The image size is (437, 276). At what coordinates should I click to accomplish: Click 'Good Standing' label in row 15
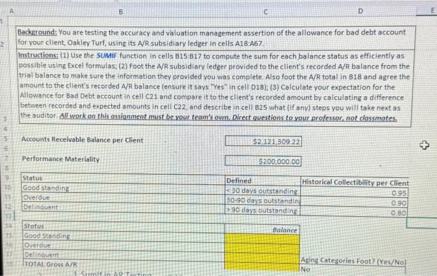[124, 235]
